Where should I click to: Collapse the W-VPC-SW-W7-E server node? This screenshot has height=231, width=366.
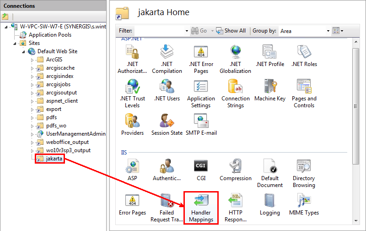pos(6,27)
